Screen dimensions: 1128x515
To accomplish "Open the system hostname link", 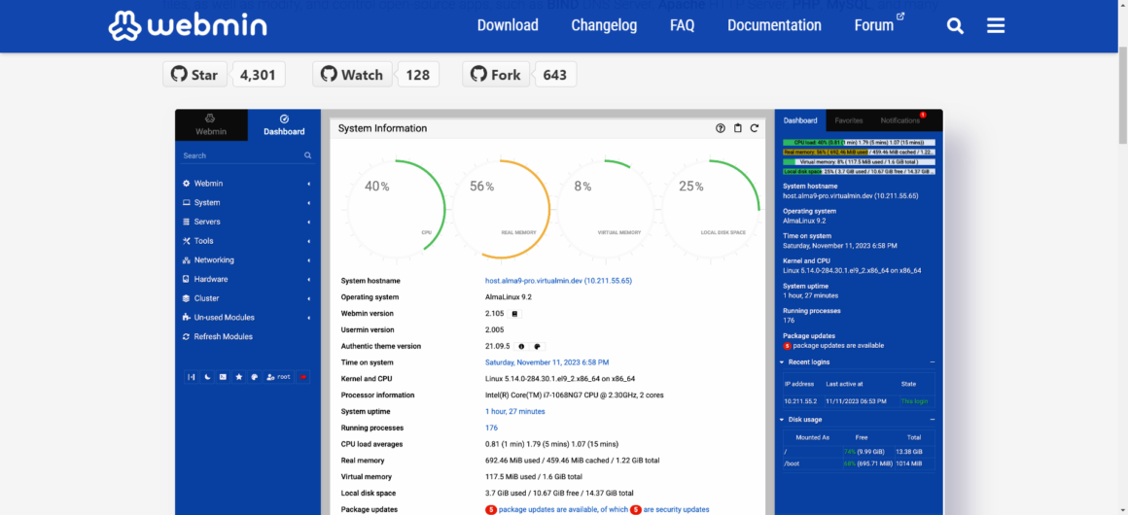I will 558,281.
